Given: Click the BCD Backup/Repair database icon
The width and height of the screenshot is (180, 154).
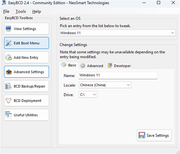Looking at the screenshot, I should pyautogui.click(x=8, y=86).
